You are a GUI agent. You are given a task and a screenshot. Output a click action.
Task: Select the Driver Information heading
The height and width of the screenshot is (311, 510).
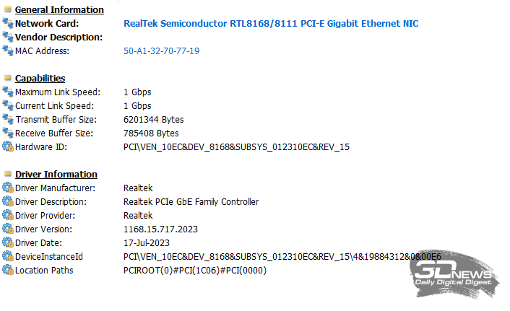click(56, 175)
